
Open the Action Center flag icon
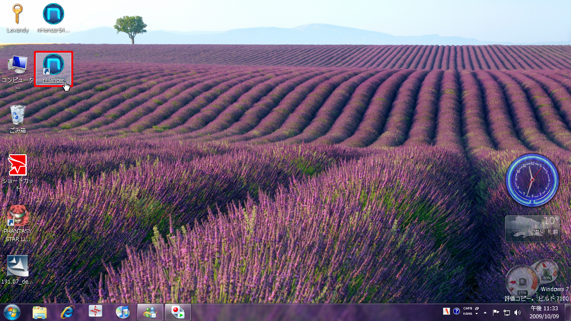click(496, 313)
